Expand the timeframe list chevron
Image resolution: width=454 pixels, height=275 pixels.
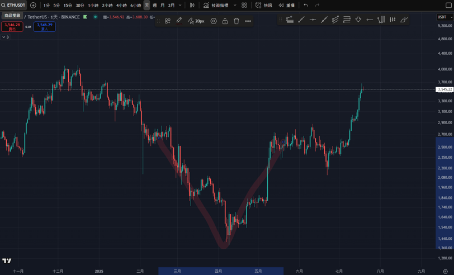180,5
